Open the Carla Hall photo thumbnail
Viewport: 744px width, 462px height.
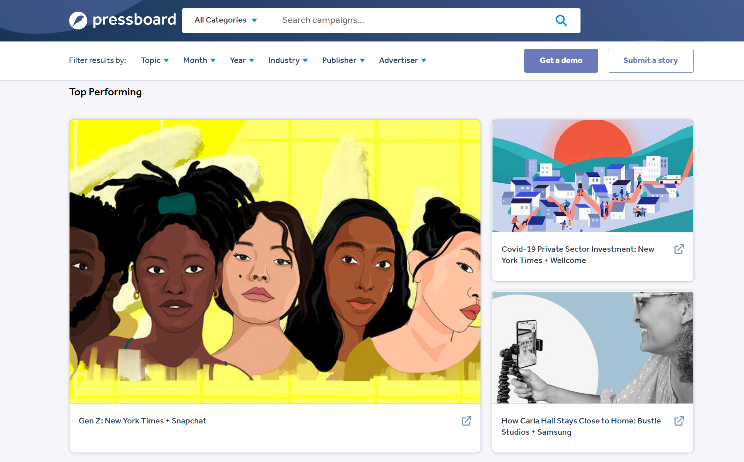593,347
